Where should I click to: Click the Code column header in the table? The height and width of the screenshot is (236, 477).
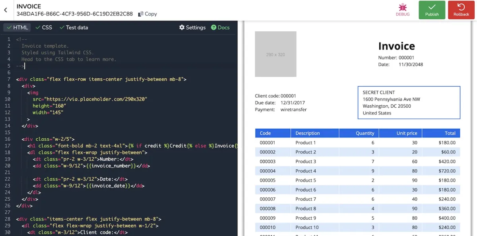(273, 133)
